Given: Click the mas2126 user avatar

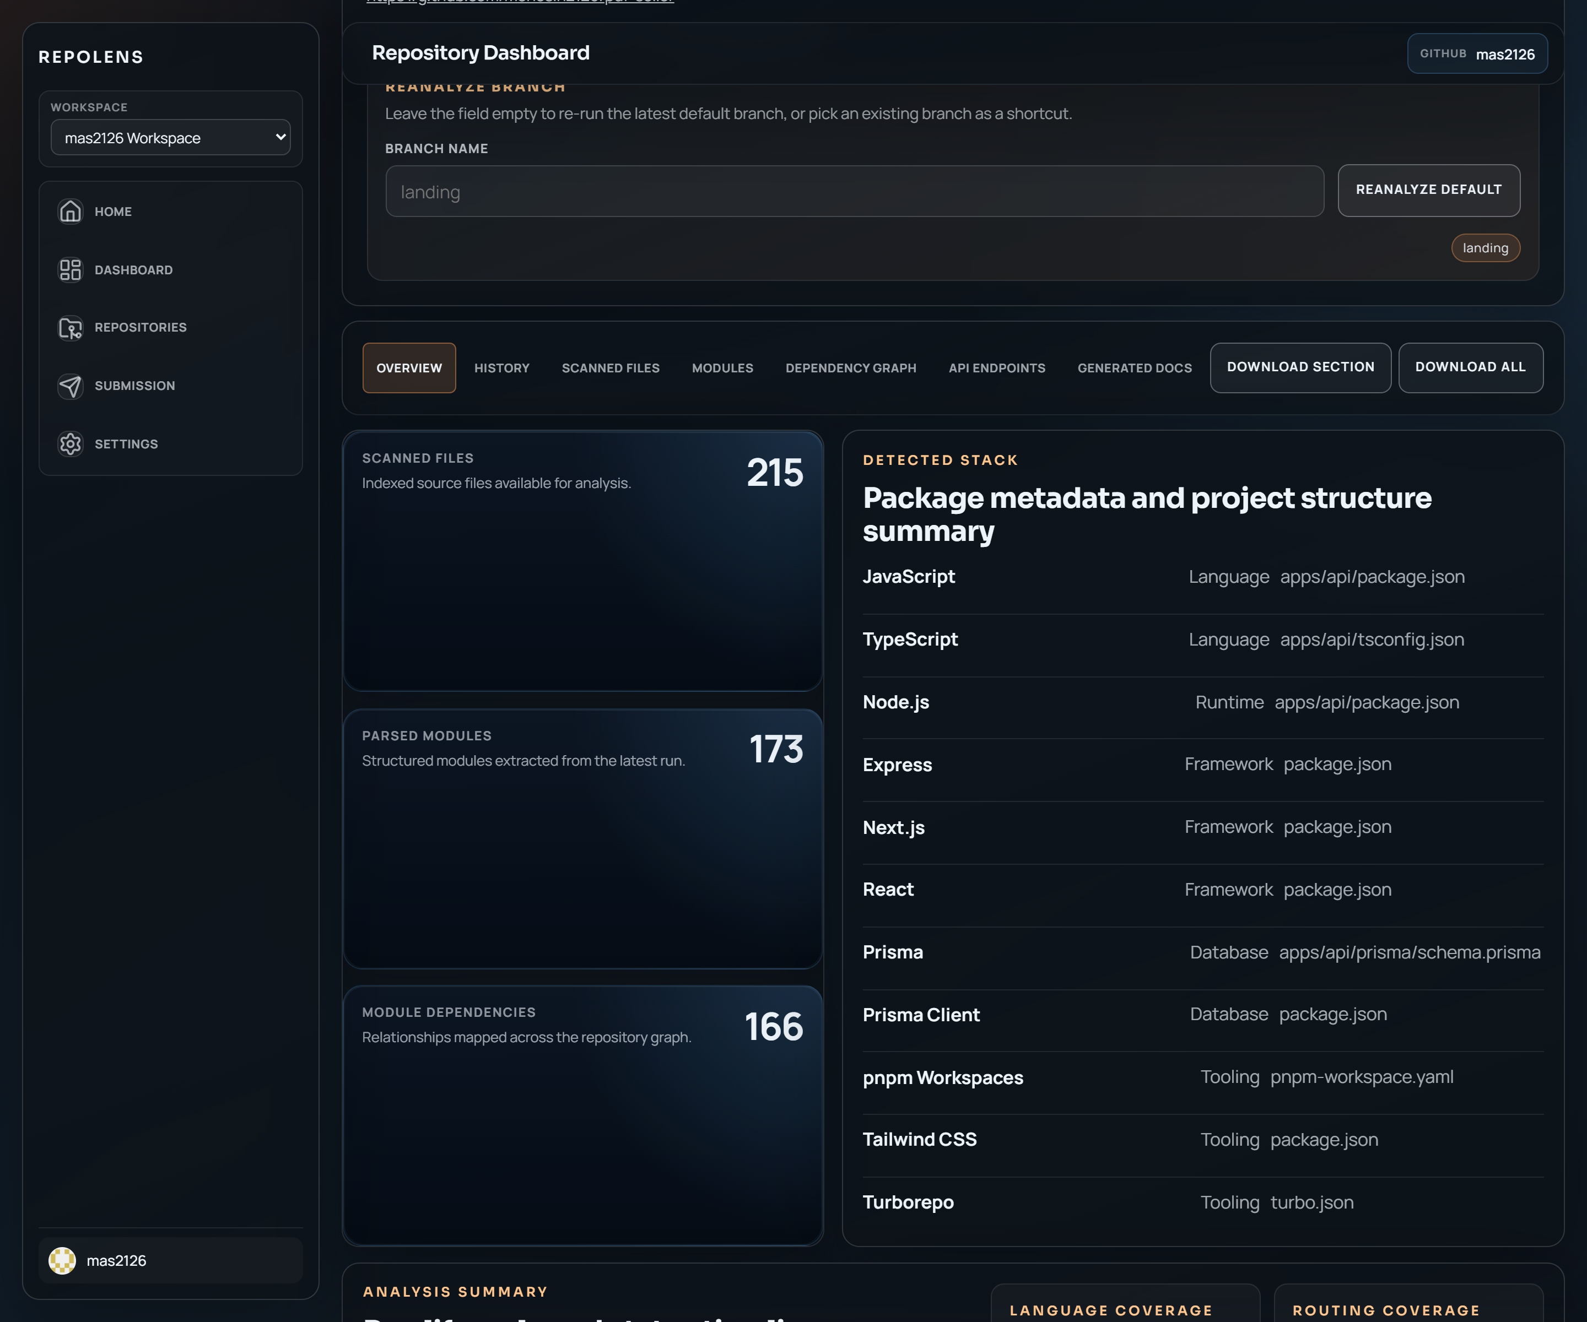Looking at the screenshot, I should 62,1260.
